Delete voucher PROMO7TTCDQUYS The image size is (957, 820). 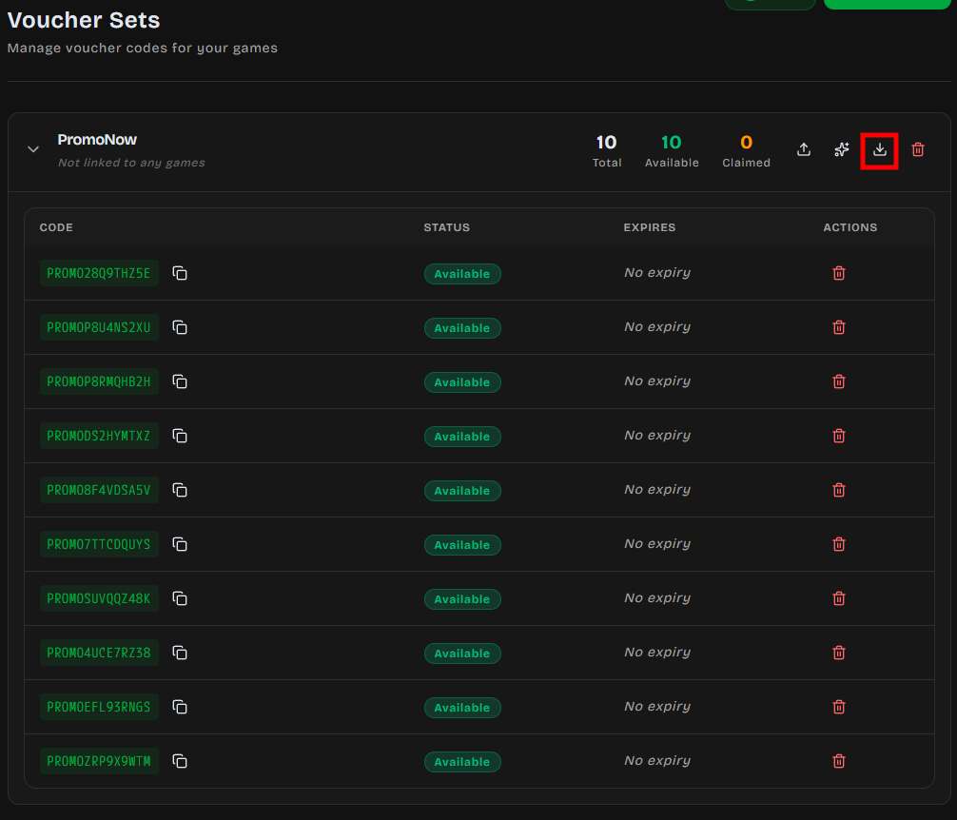pos(839,544)
